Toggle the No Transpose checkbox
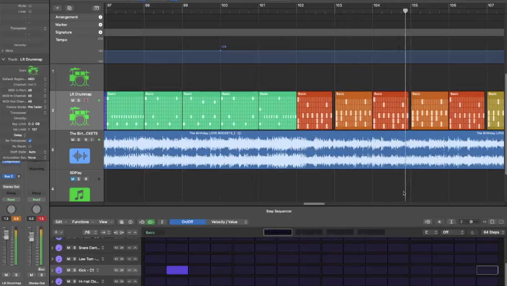 pos(30,141)
